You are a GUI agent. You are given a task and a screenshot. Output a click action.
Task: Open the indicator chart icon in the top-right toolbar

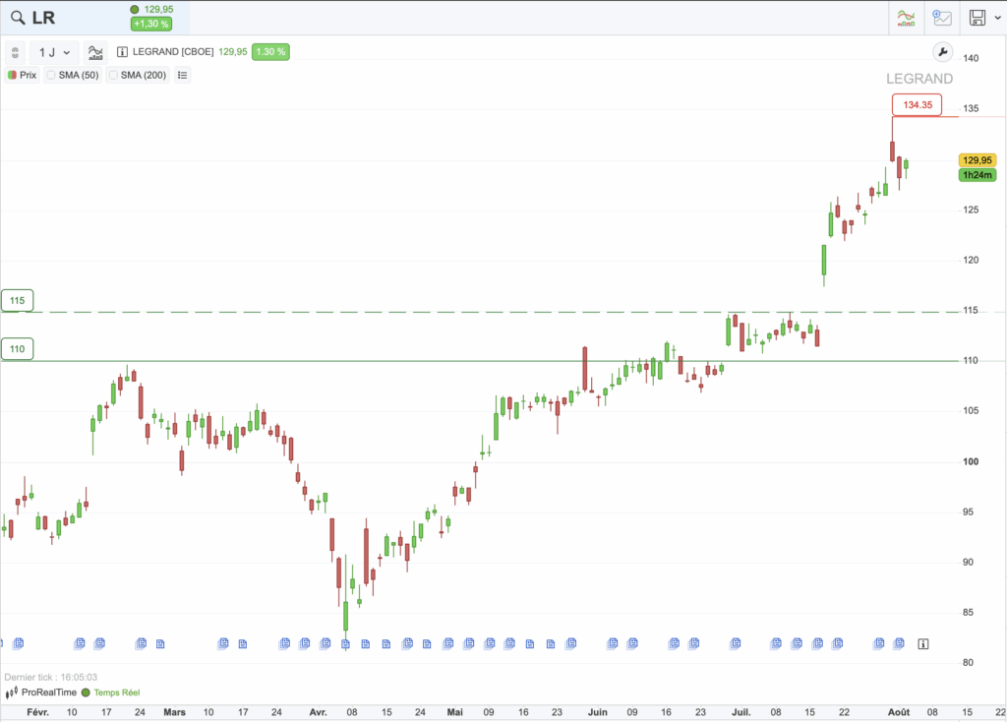pos(906,18)
